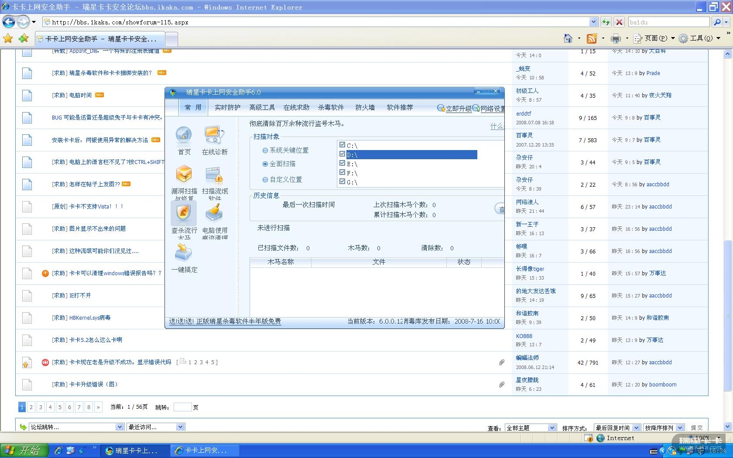This screenshot has width=733, height=458.
Task: Open the Favorites Center star icon
Action: (8, 39)
